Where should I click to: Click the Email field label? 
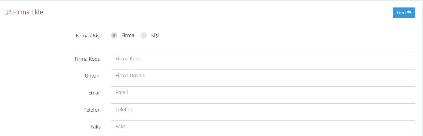click(94, 93)
